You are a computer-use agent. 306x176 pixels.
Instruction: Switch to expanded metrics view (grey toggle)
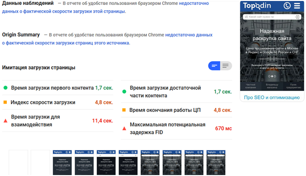coord(226,66)
